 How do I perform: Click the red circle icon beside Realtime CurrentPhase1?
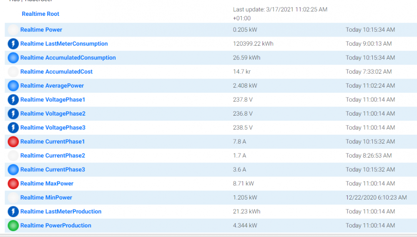click(13, 142)
